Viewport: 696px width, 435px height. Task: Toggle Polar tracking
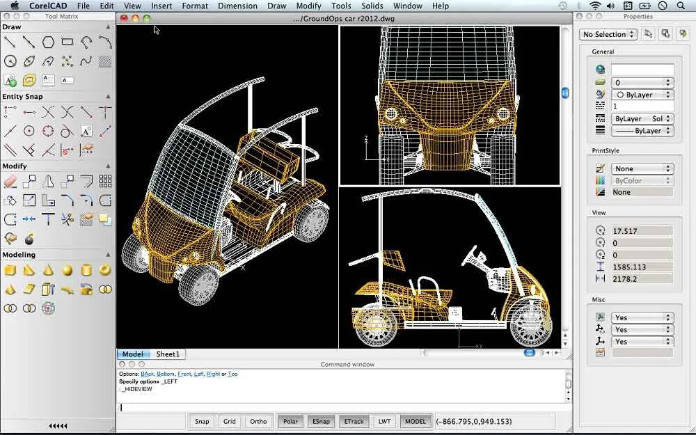click(x=291, y=421)
